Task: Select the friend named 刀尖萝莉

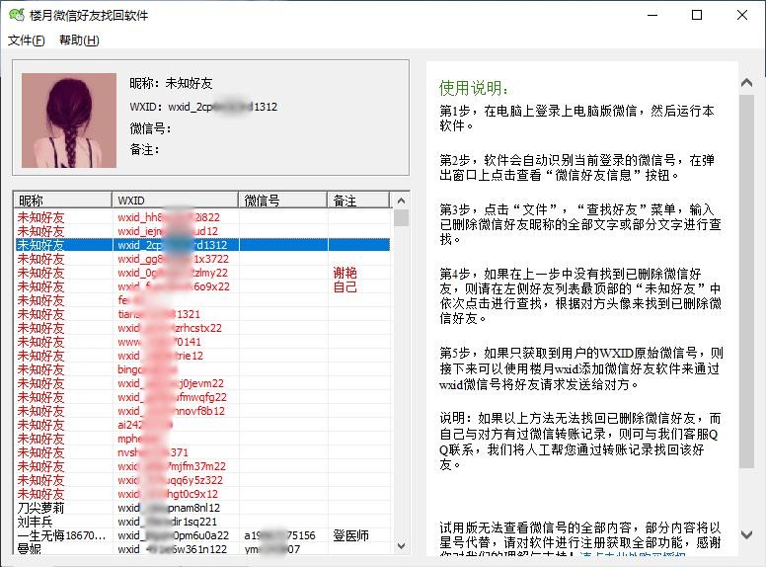Action: pyautogui.click(x=41, y=508)
